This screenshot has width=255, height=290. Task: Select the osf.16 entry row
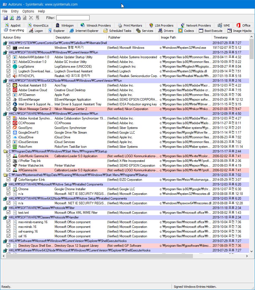click(x=126, y=236)
